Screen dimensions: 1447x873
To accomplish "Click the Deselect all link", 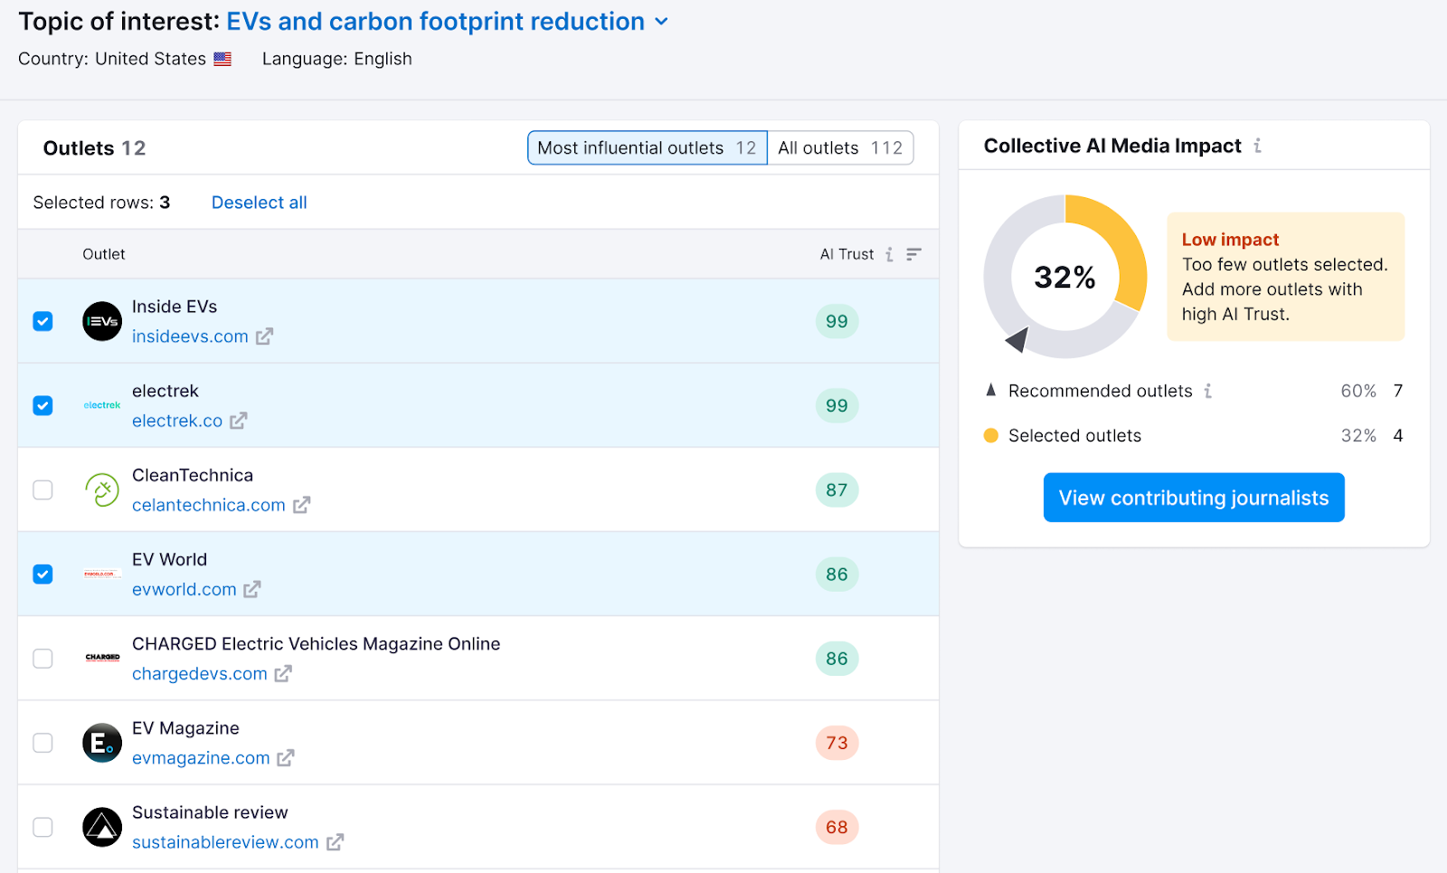I will [x=259, y=203].
